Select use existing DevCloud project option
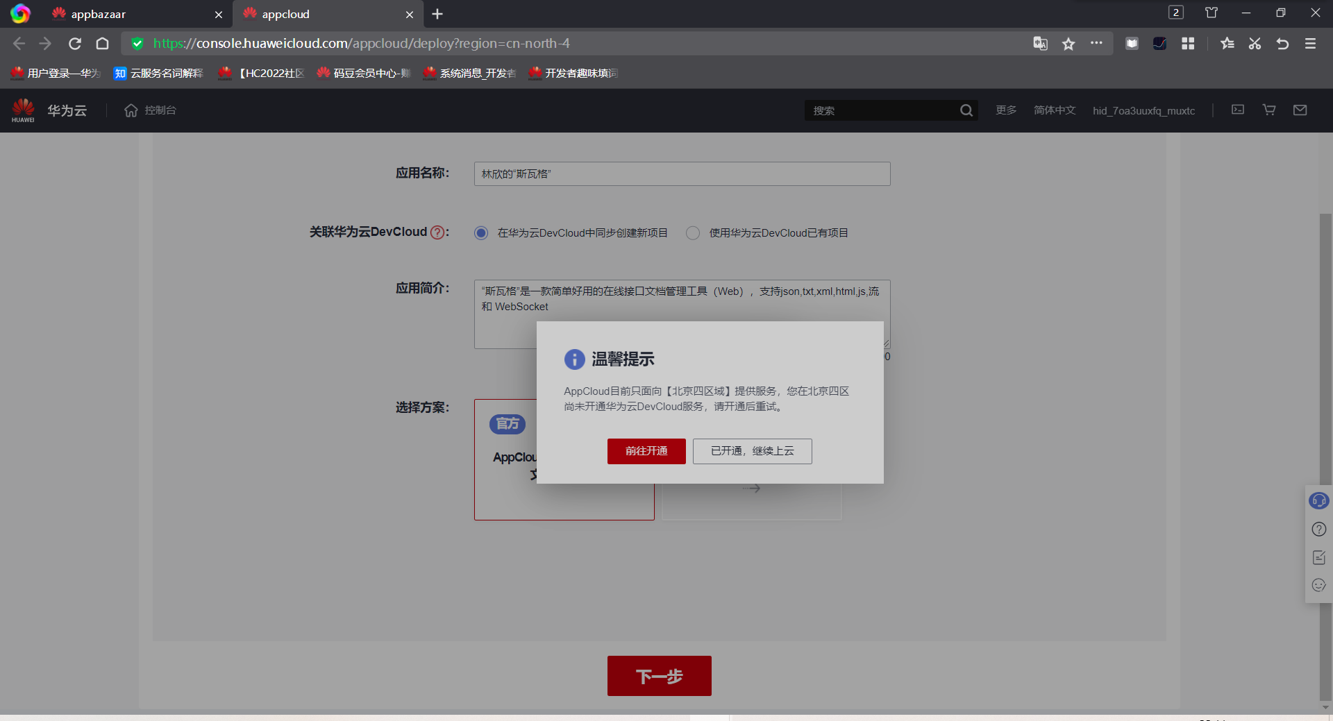 pos(693,233)
